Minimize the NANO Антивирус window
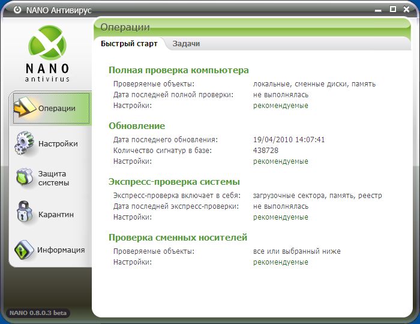The width and height of the screenshot is (420, 324). pyautogui.click(x=378, y=10)
